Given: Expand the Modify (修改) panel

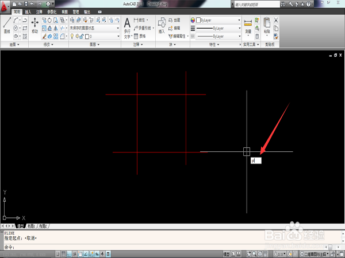Looking at the screenshot, I should [48, 45].
